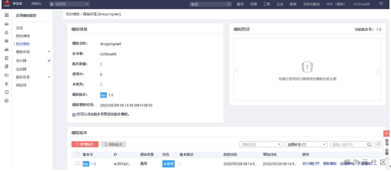Open the 北京四 region dropdown
The image size is (391, 172).
70,4
